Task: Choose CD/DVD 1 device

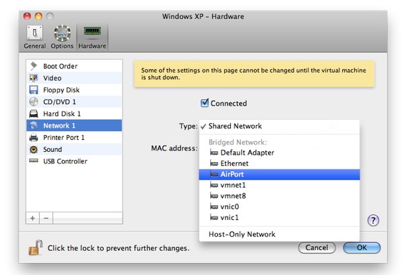Action: point(61,102)
